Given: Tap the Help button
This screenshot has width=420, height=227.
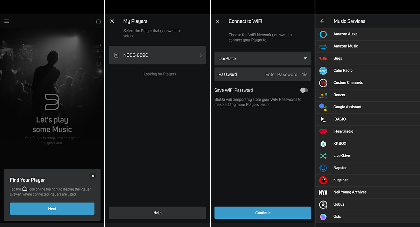Looking at the screenshot, I should coord(157,213).
